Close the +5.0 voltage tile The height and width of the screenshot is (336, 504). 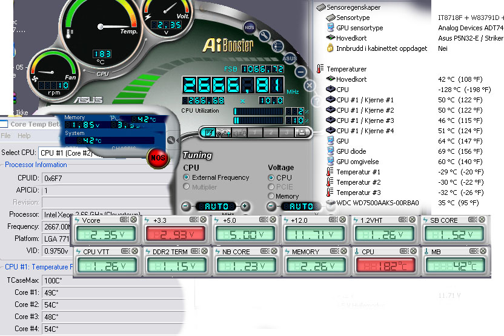click(273, 220)
